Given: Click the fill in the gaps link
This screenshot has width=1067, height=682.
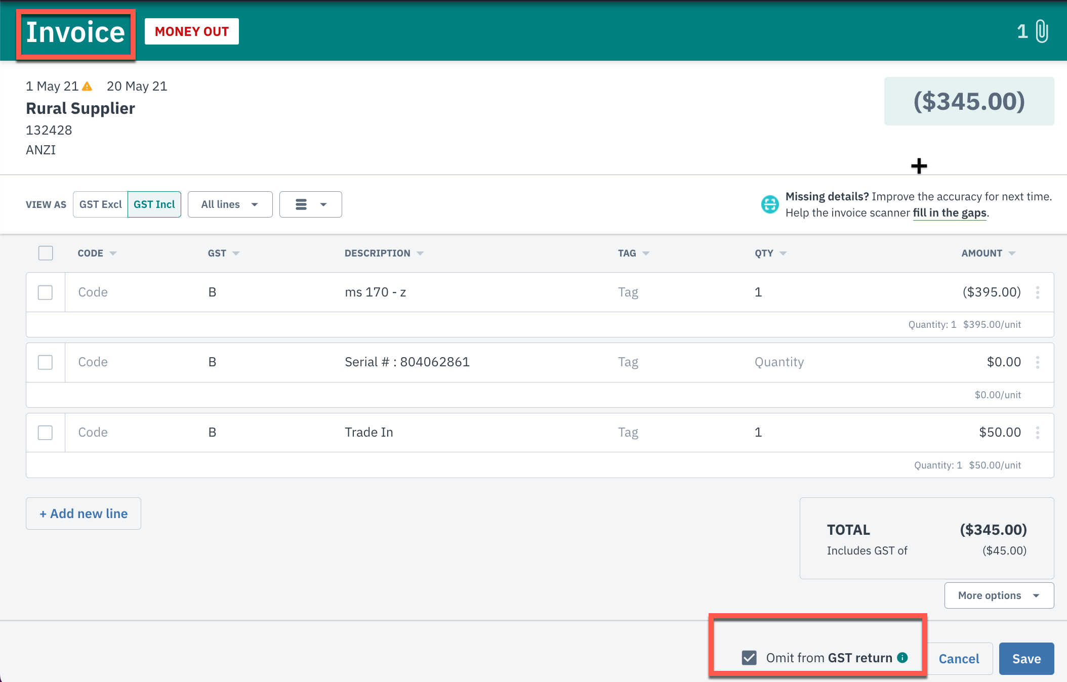Looking at the screenshot, I should click(x=950, y=213).
